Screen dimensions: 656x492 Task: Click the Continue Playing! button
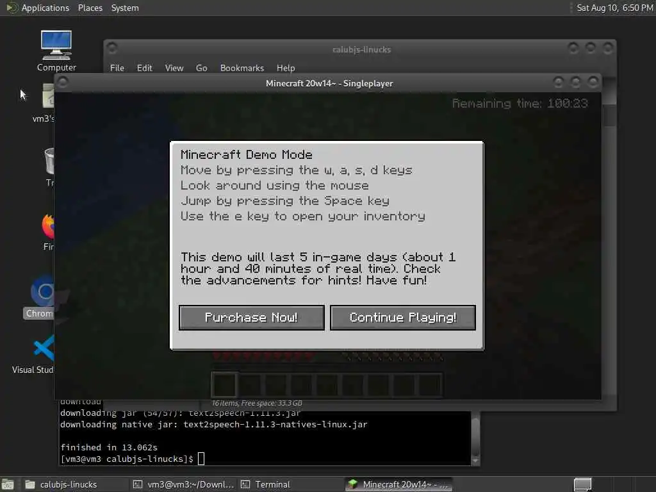(403, 318)
